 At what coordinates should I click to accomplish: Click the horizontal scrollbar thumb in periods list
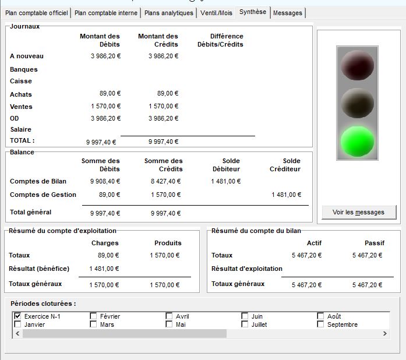123,334
